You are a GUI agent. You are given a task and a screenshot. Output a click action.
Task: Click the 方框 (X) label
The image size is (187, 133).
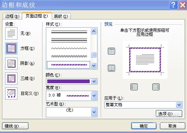27,48
